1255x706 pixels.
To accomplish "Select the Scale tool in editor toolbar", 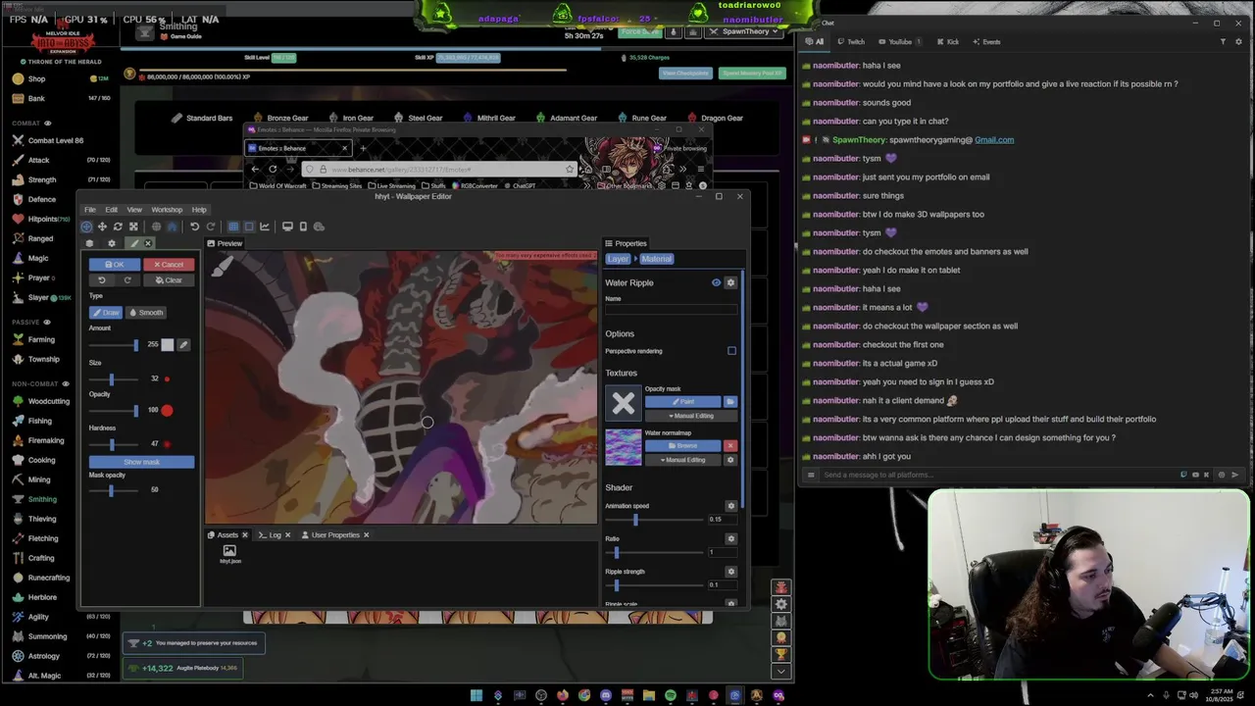I will pyautogui.click(x=133, y=227).
